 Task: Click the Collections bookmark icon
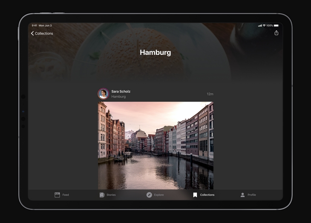pyautogui.click(x=195, y=195)
